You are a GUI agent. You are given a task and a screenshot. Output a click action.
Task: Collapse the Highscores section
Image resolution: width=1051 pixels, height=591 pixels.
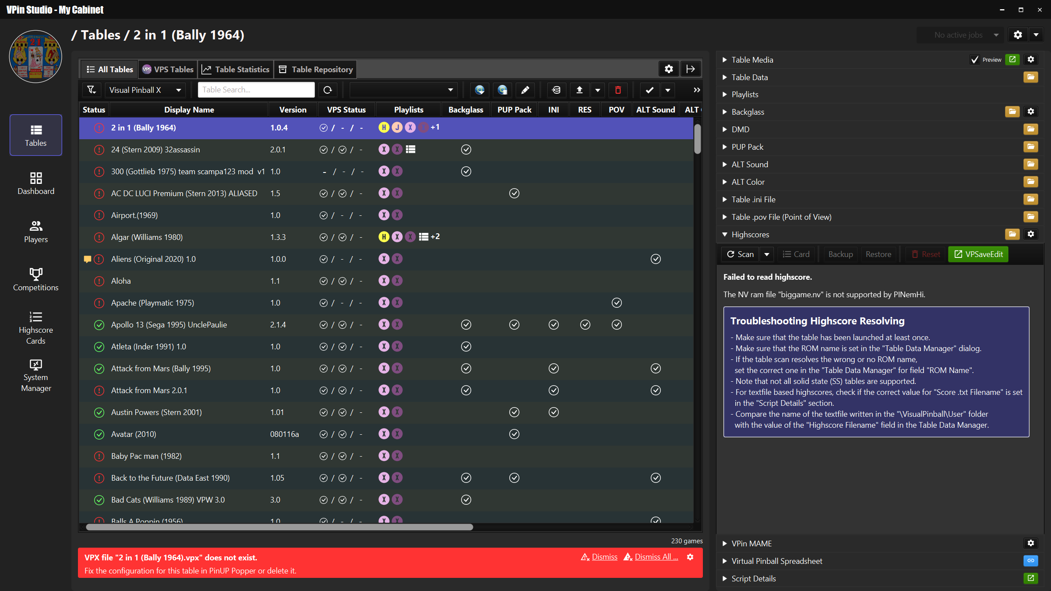[x=725, y=234]
